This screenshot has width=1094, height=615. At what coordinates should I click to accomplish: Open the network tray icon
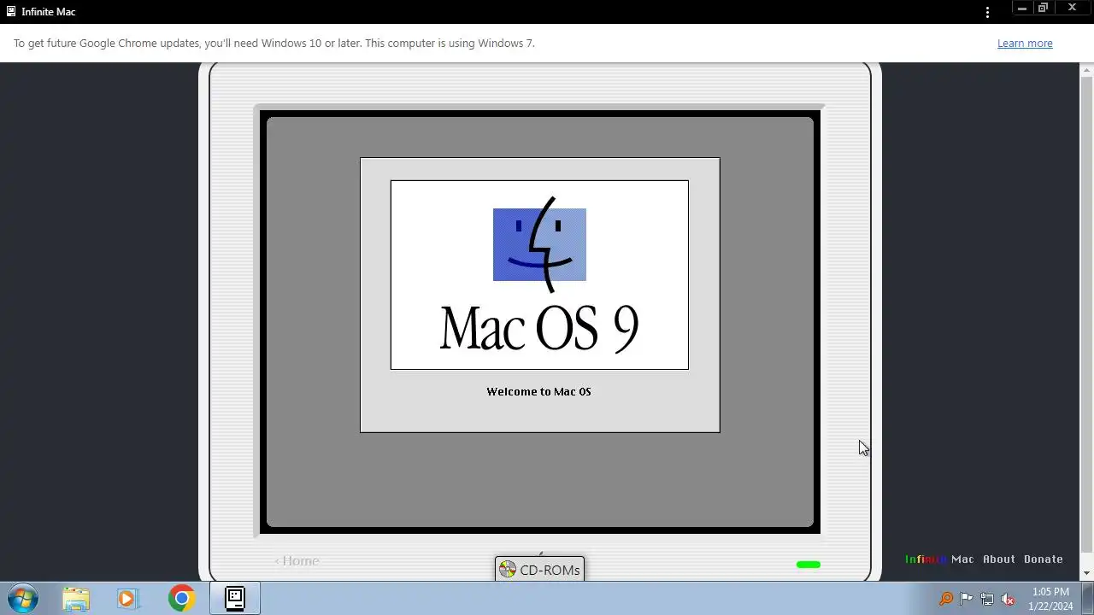pyautogui.click(x=987, y=599)
